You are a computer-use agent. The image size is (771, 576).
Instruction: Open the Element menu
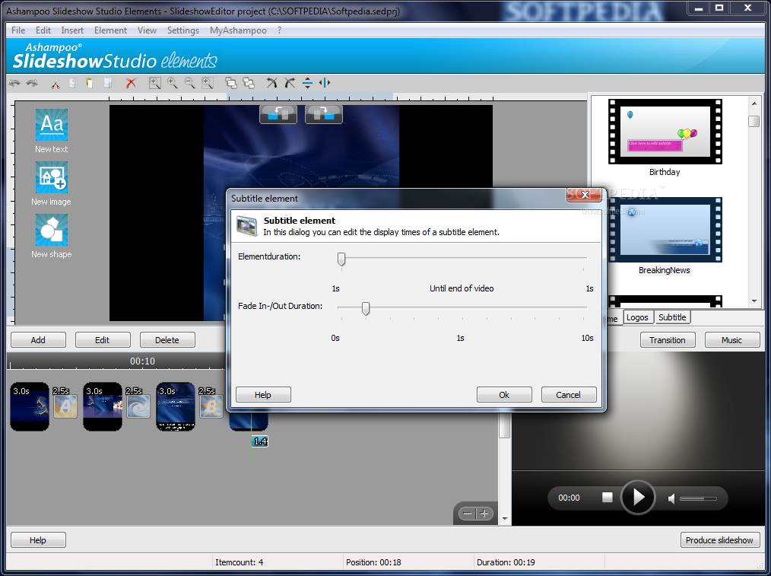[x=111, y=30]
